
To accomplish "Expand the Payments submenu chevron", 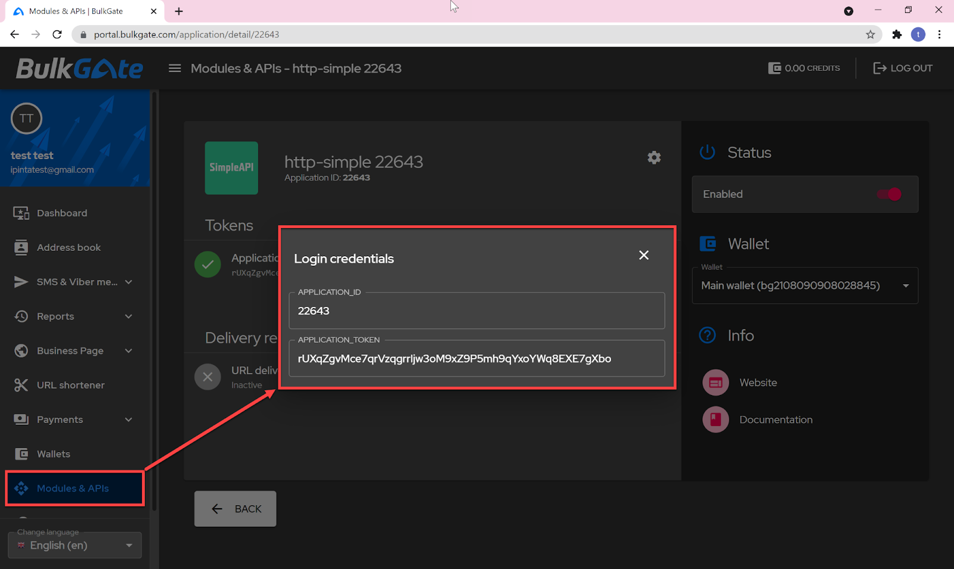I will coord(128,419).
